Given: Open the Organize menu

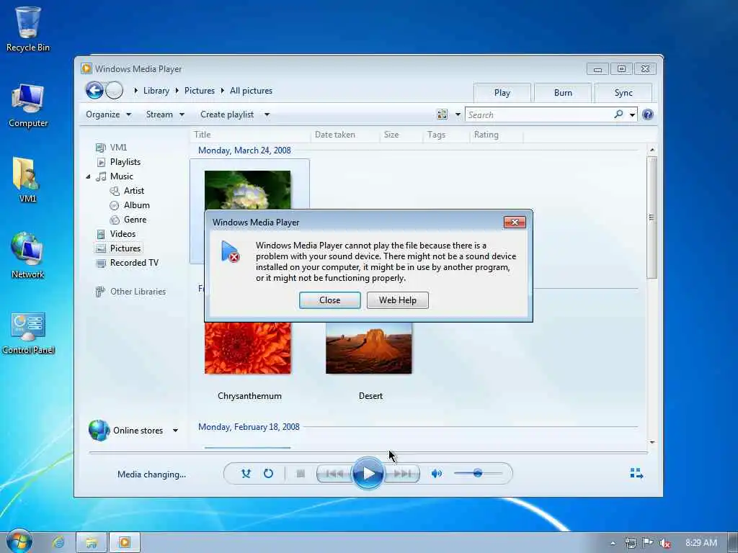Looking at the screenshot, I should [108, 114].
